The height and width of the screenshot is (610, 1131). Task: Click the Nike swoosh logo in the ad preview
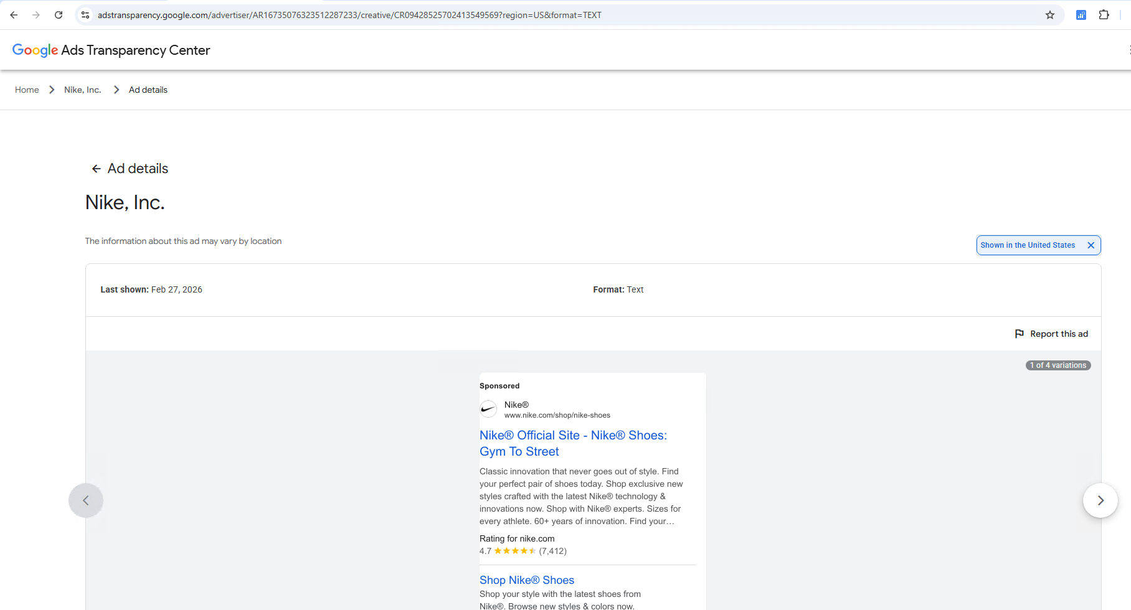[488, 409]
